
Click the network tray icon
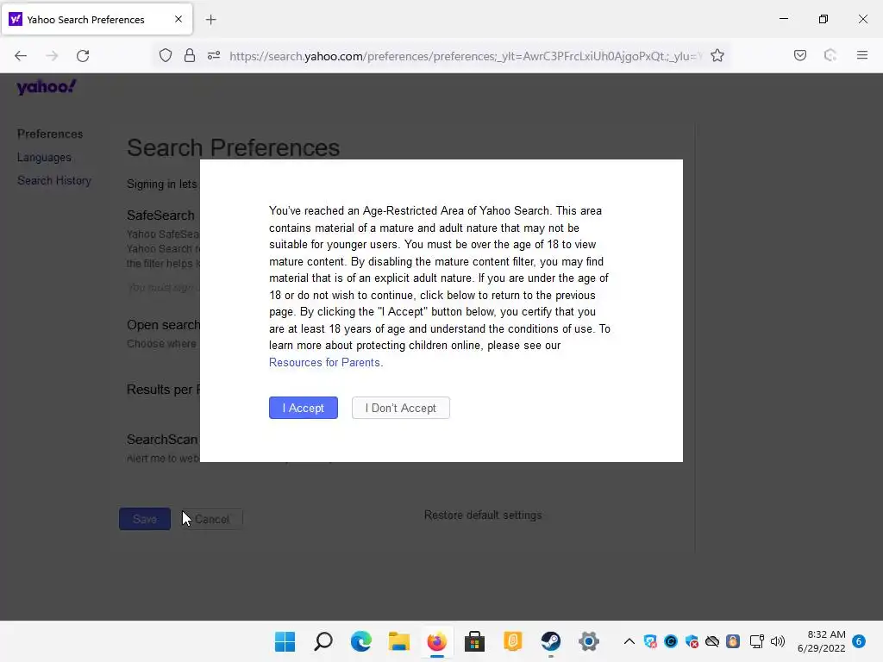757,641
